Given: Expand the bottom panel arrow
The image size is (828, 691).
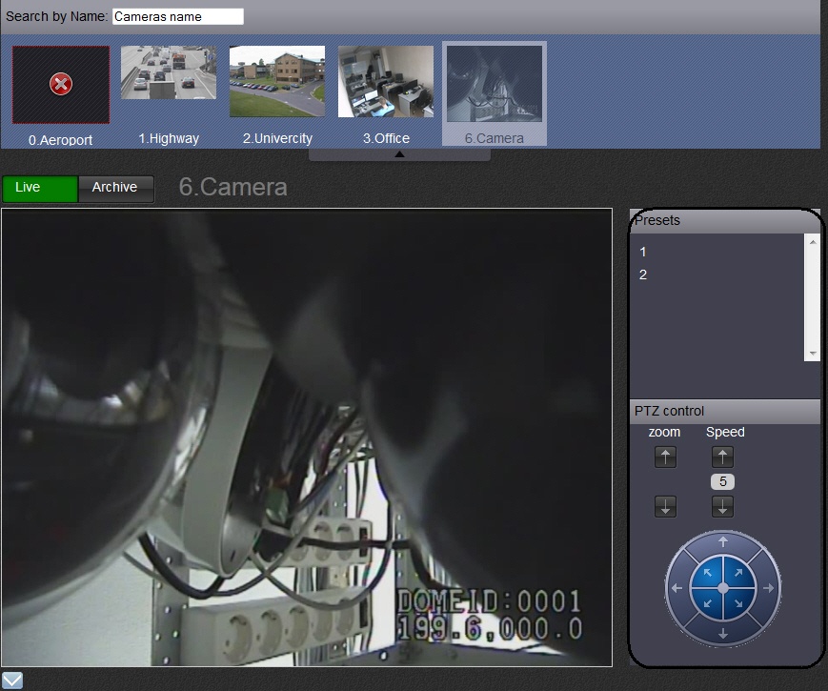Looking at the screenshot, I should [x=12, y=681].
